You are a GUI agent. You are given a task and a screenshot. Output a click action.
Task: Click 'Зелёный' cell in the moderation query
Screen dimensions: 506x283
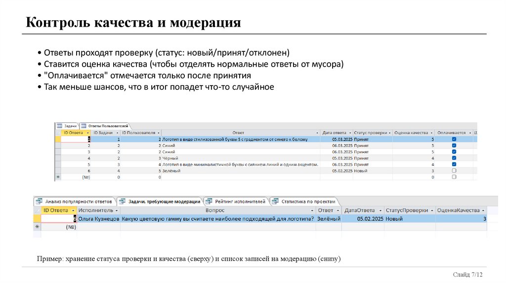tap(329, 218)
